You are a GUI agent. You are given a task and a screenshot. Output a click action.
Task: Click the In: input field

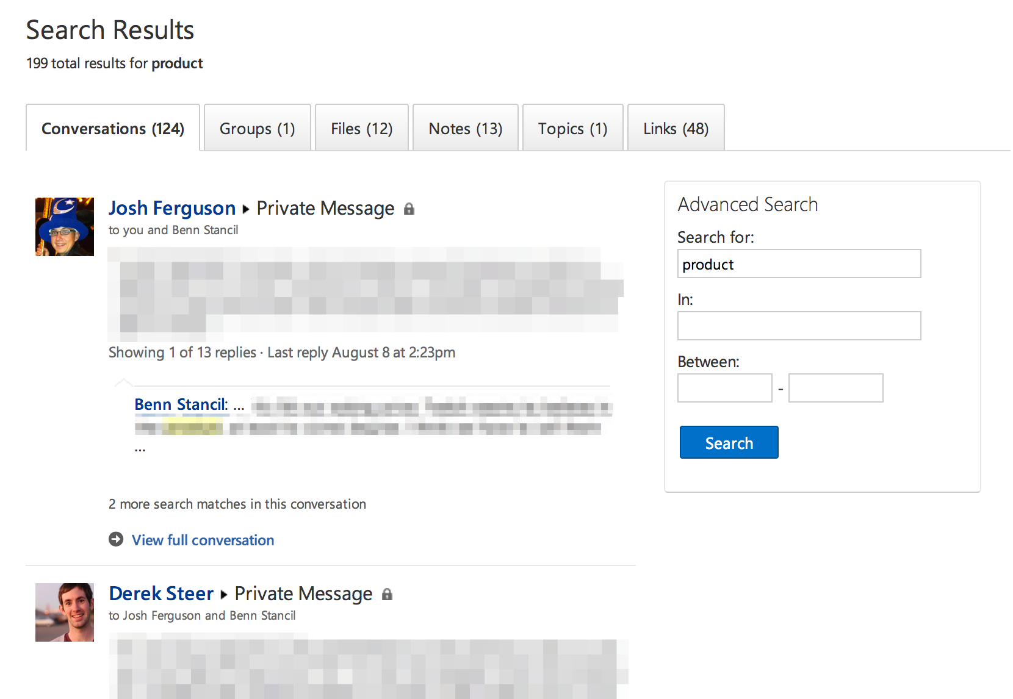click(x=799, y=326)
